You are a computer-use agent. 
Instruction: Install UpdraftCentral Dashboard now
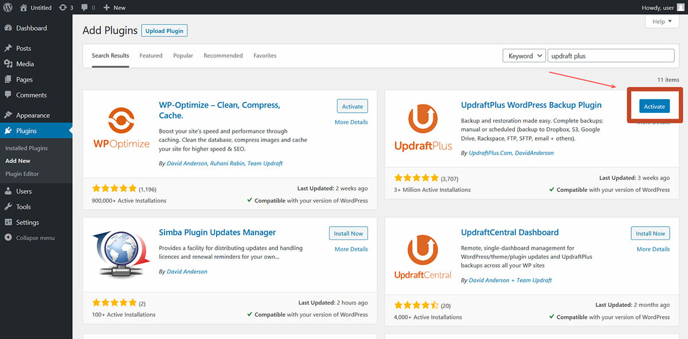(651, 234)
